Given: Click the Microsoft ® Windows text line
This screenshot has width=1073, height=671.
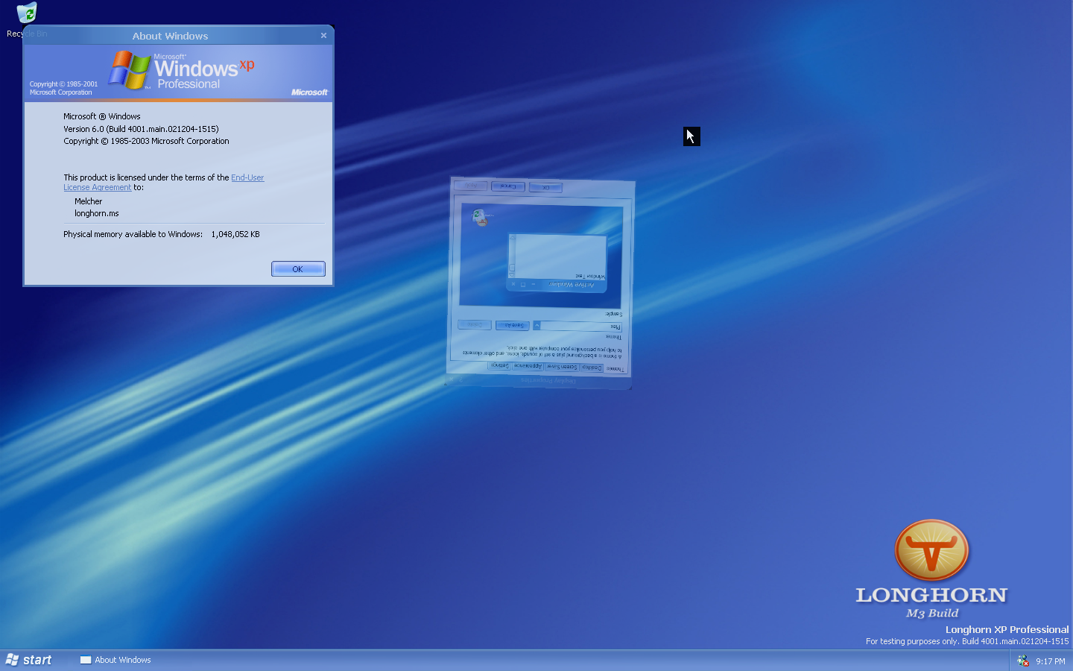Looking at the screenshot, I should click(x=102, y=116).
